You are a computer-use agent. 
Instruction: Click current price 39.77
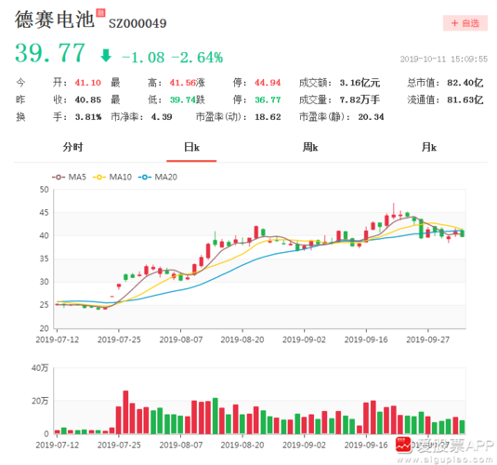[50, 53]
